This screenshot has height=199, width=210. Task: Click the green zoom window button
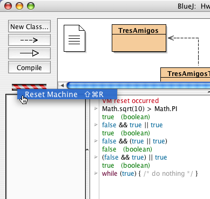31,6
